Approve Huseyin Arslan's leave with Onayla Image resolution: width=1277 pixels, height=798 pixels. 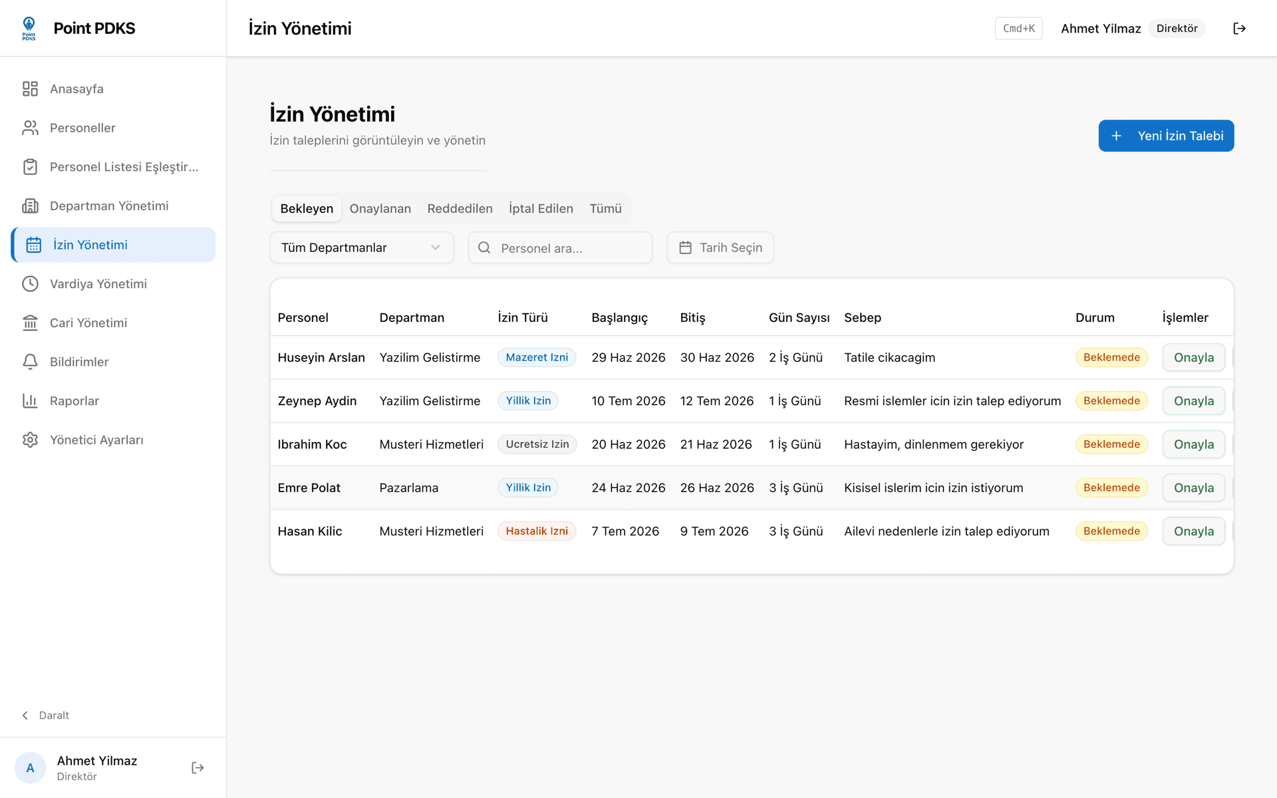pos(1194,358)
